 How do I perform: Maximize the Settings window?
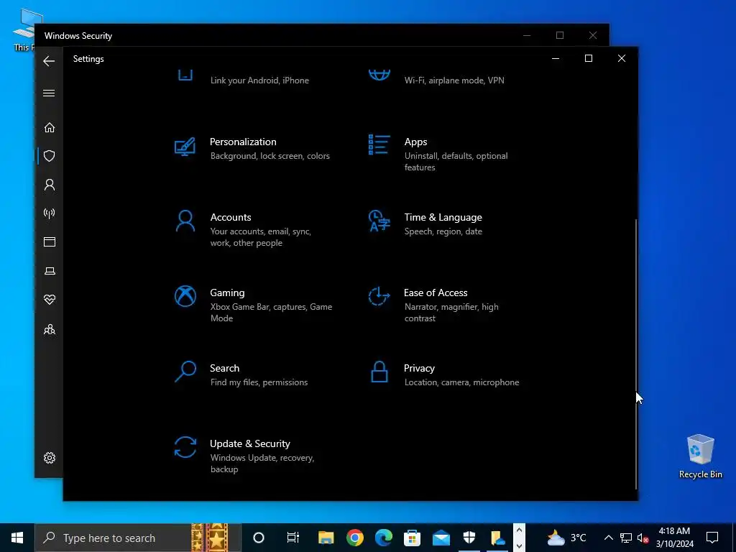[588, 58]
